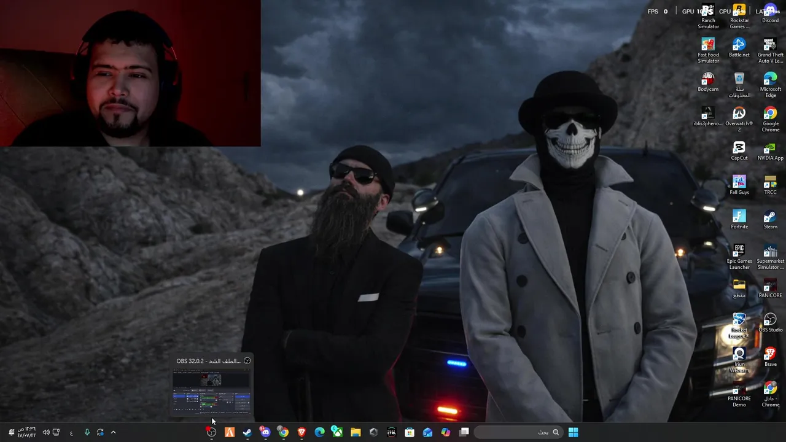Select the Fall Guys desktop icon
Viewport: 786px width, 442px height.
[x=739, y=185]
